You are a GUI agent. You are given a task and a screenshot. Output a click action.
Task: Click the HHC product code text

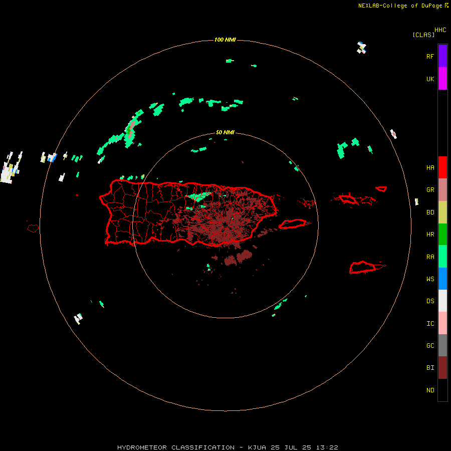point(440,30)
